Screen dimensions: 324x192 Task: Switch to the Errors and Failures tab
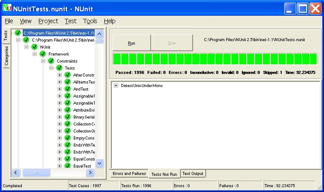[x=129, y=174]
